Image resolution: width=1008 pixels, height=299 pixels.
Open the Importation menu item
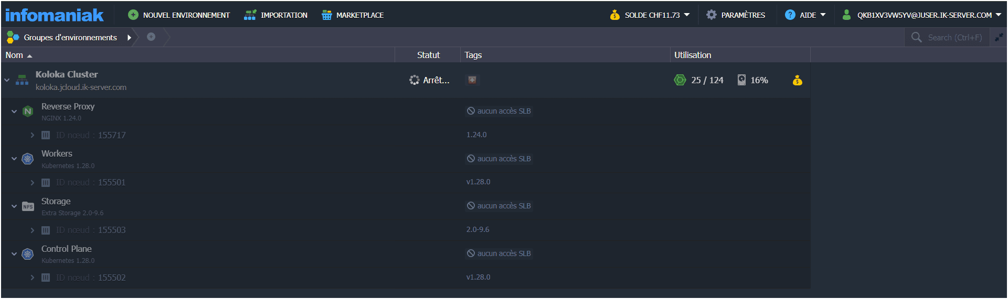[276, 15]
